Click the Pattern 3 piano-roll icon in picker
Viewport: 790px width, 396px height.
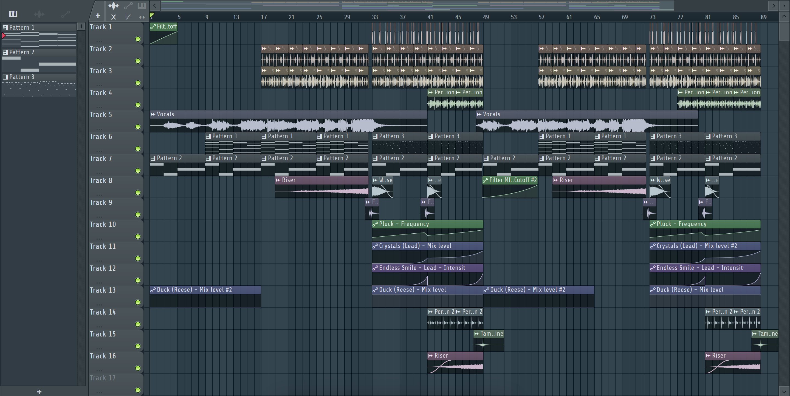5,77
